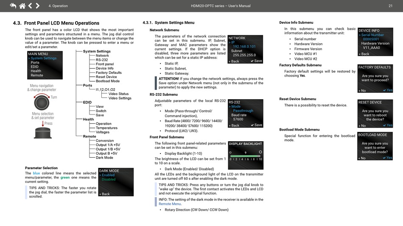Screen dimensions: 403x226
Task: Go to next page with right chevron
Action: click(x=38, y=6)
